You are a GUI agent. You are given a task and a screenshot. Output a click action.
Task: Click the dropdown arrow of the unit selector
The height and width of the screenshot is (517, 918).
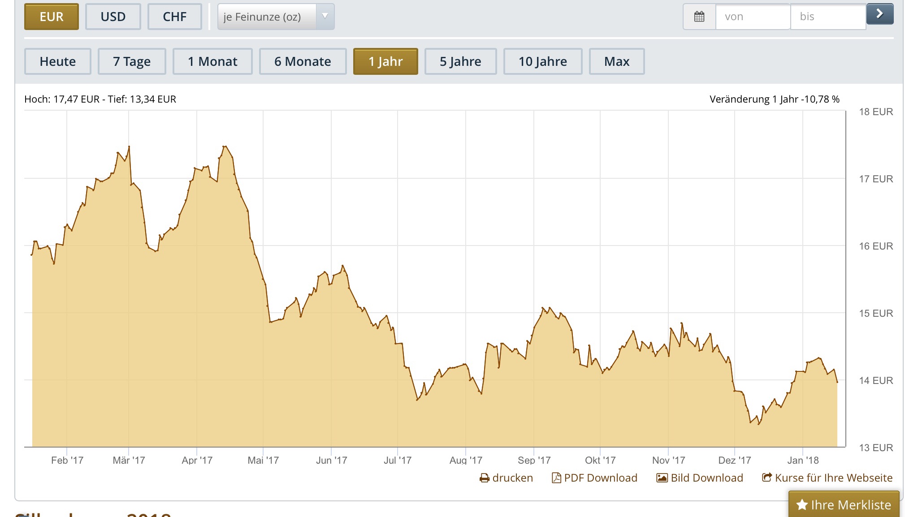325,17
